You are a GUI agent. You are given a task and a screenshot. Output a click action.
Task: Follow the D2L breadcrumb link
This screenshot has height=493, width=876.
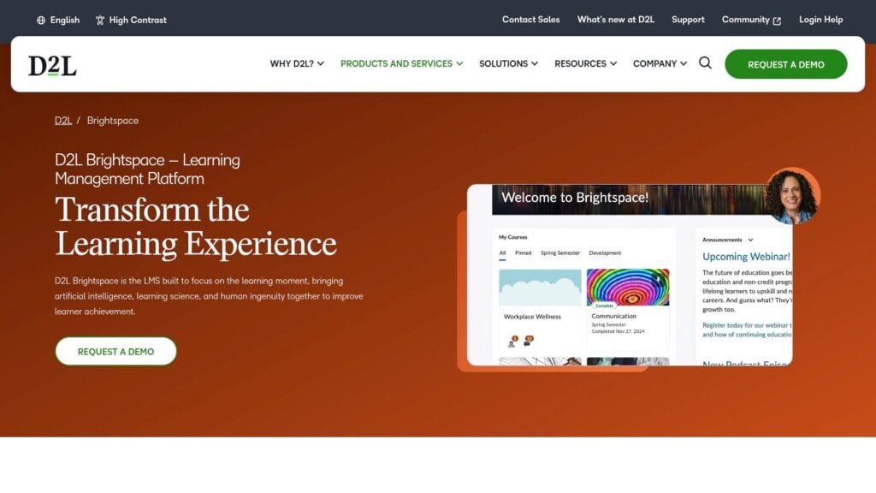pos(63,121)
